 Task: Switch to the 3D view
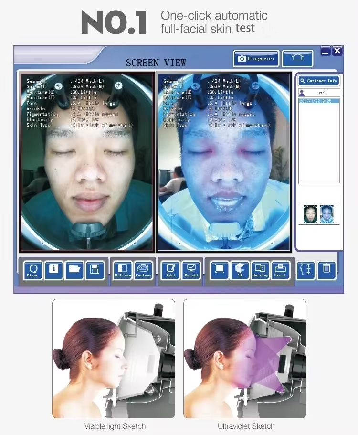[x=240, y=270]
